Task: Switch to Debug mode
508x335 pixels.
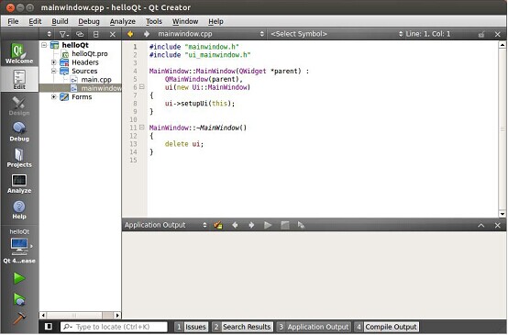Action: tap(19, 131)
